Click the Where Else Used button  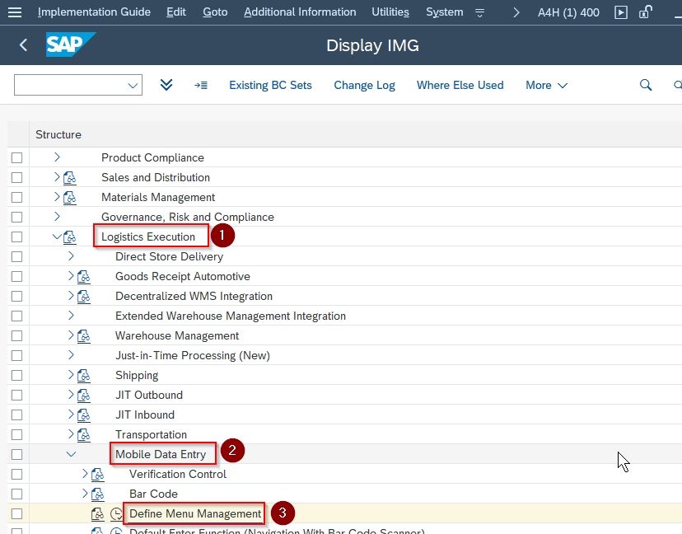point(460,86)
